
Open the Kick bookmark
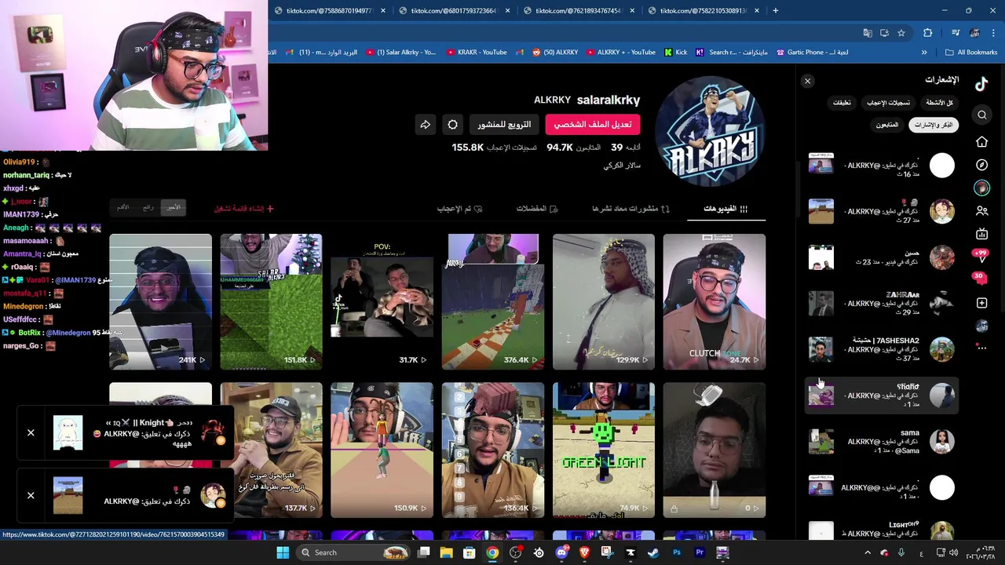675,53
